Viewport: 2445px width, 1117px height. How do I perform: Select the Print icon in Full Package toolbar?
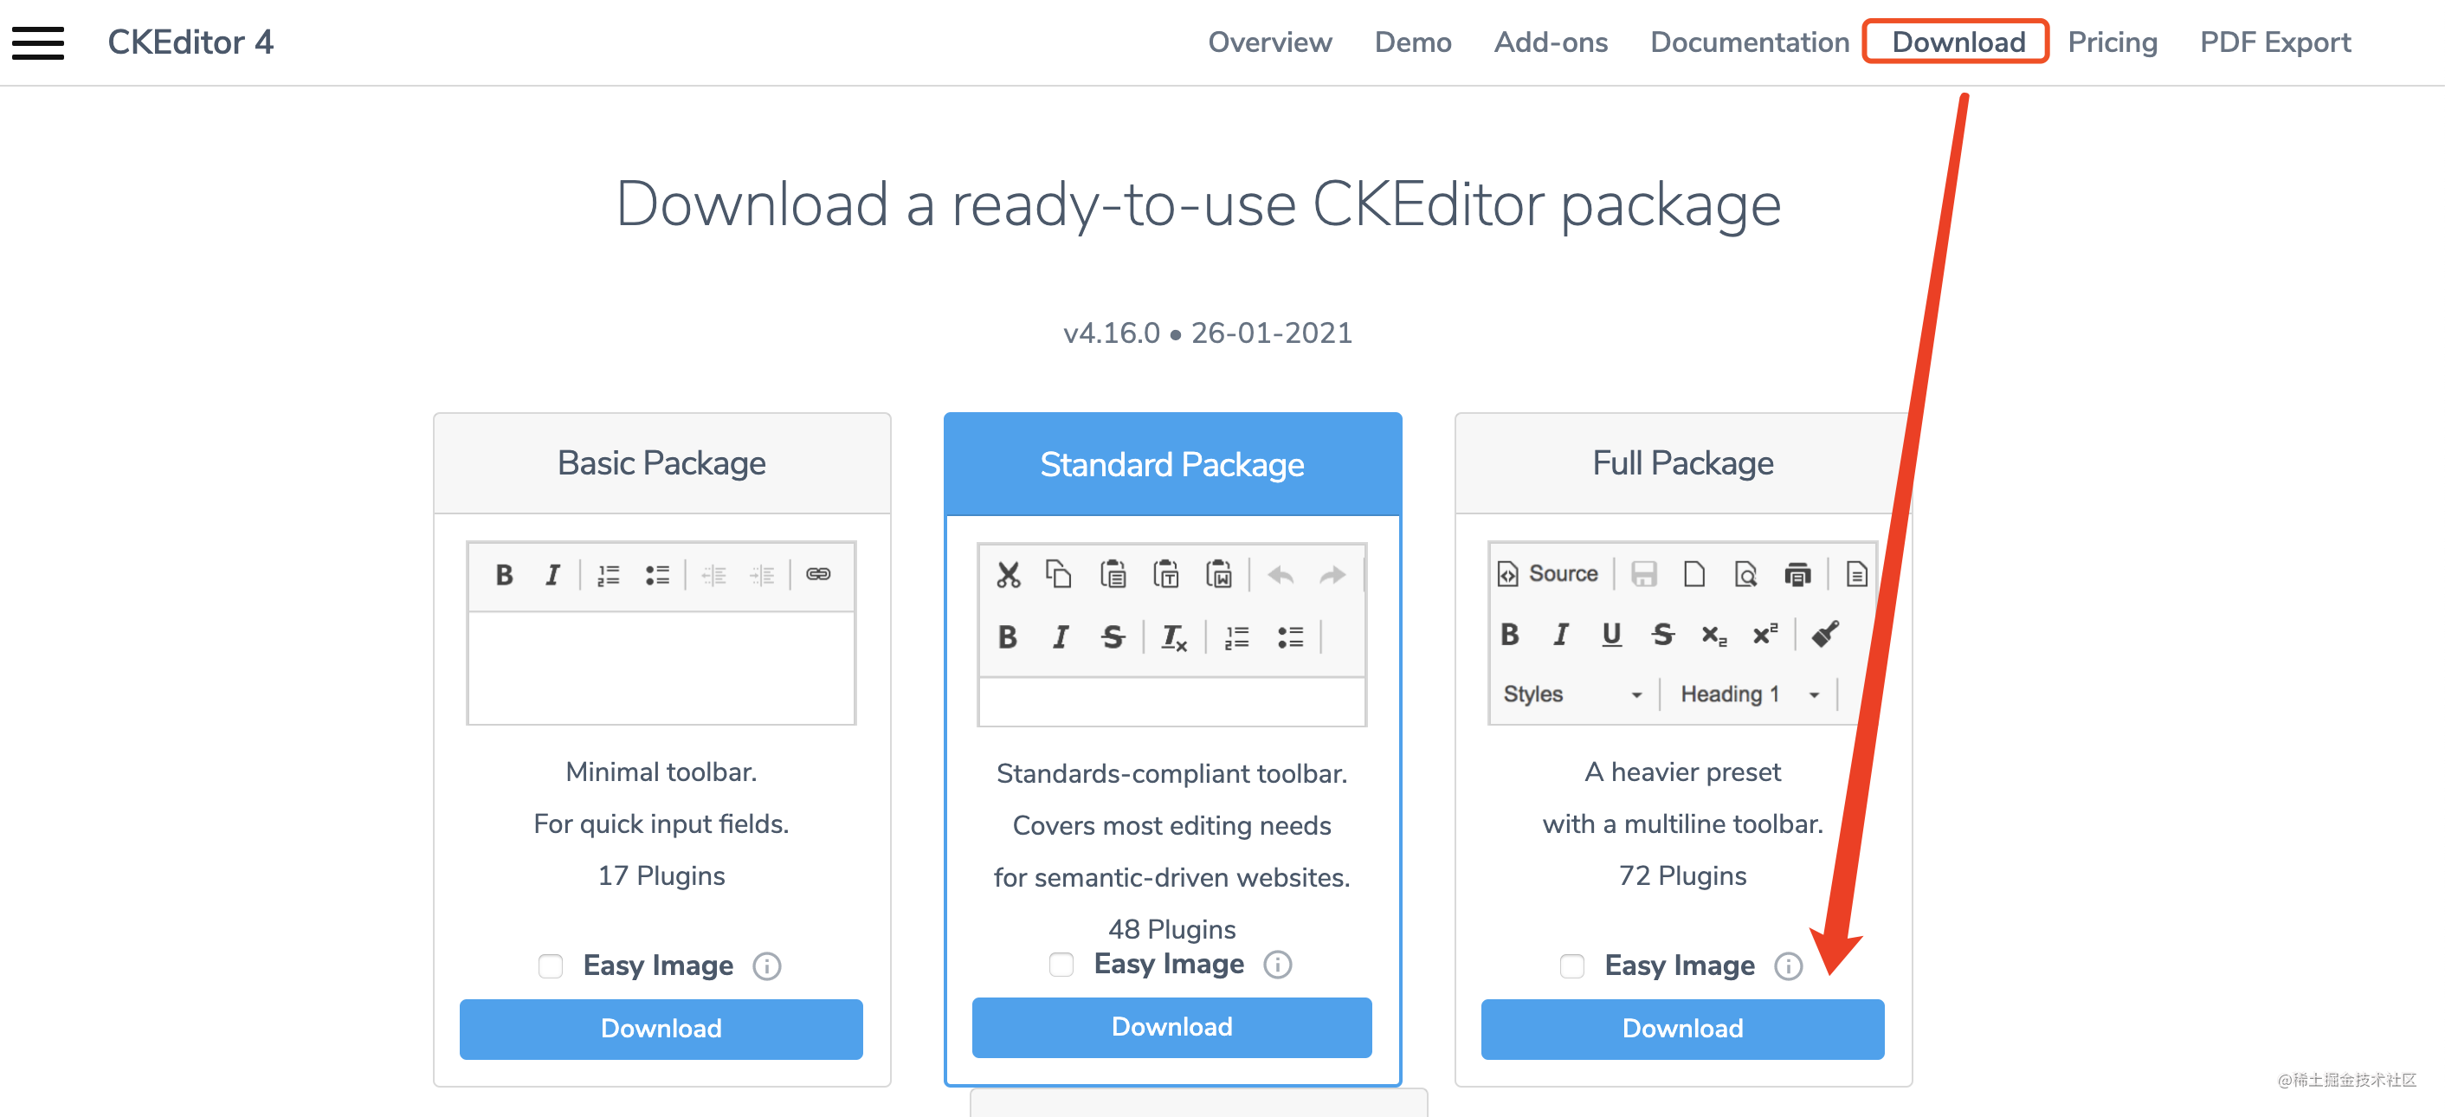[1800, 573]
